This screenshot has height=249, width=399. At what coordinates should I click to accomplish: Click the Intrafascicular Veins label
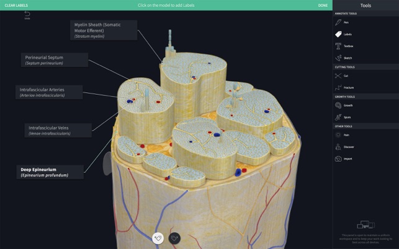pos(58,130)
